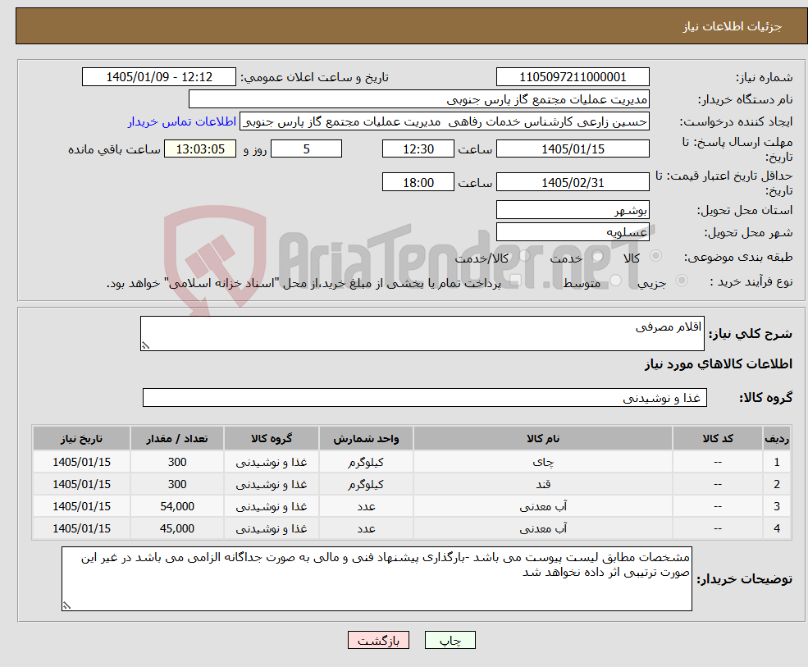Click the resize handle of buyer notes box
Screen dimensions: 808x667
pyautogui.click(x=66, y=605)
